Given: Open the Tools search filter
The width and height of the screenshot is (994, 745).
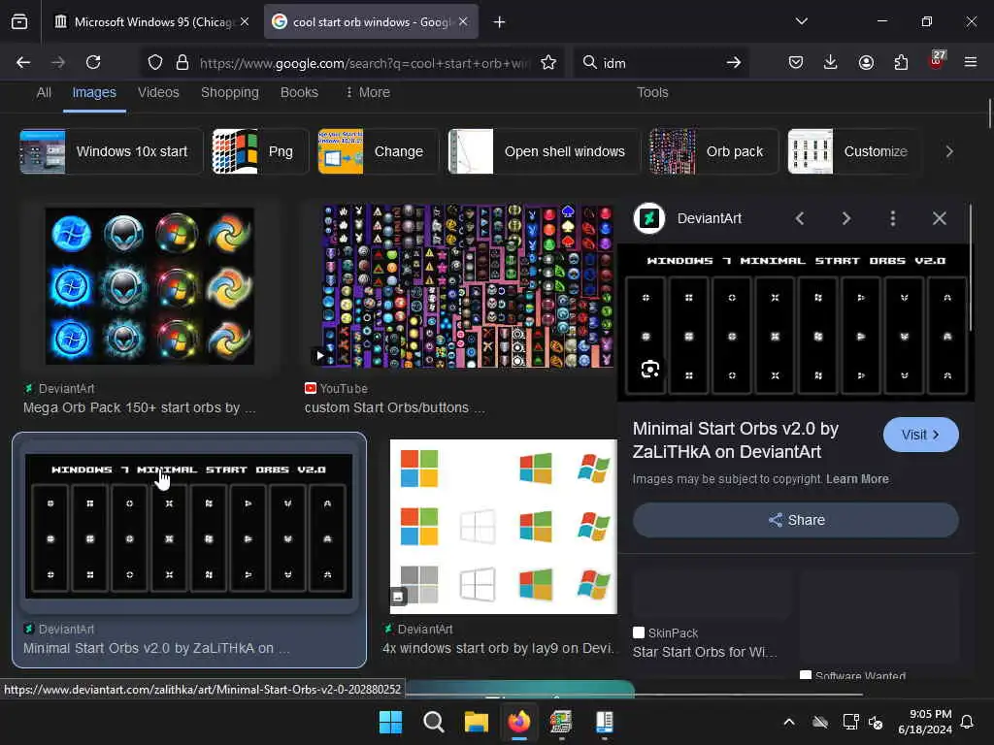Looking at the screenshot, I should (652, 92).
